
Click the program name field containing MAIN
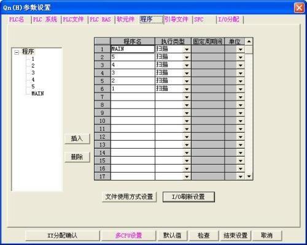(x=133, y=49)
